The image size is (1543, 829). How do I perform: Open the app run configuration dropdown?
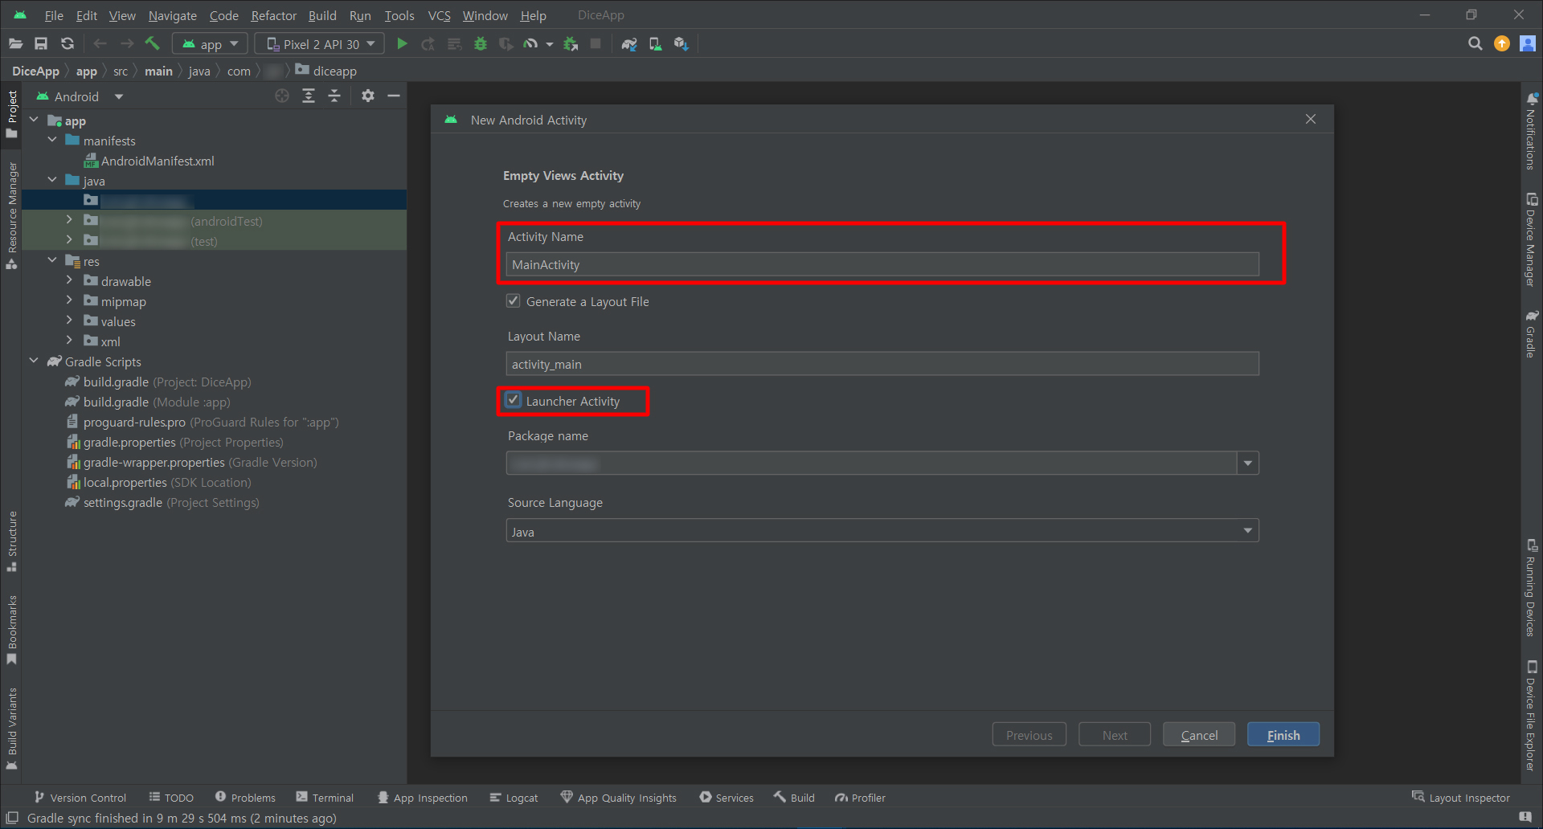[211, 44]
